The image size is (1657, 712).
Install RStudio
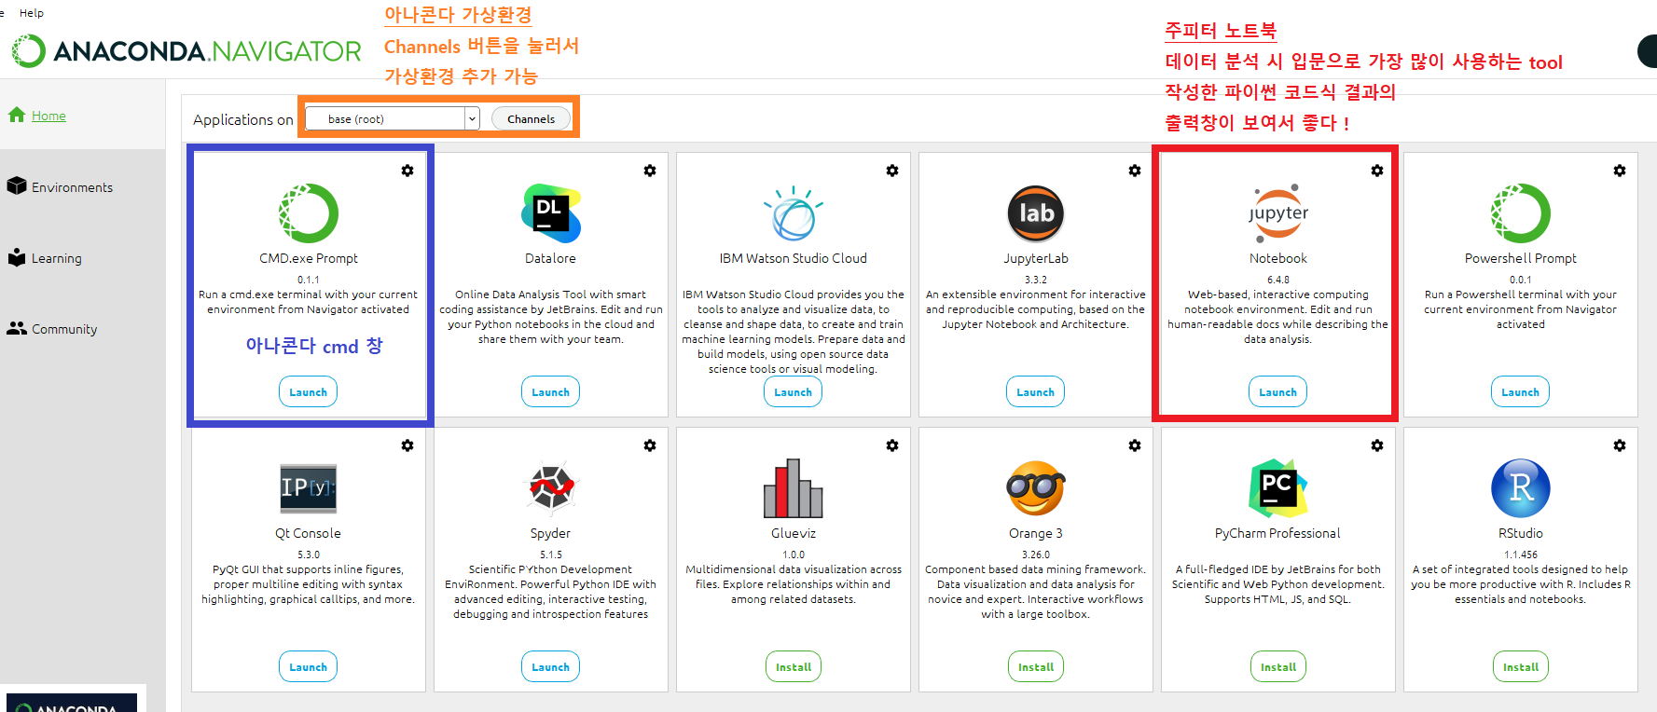(x=1521, y=667)
